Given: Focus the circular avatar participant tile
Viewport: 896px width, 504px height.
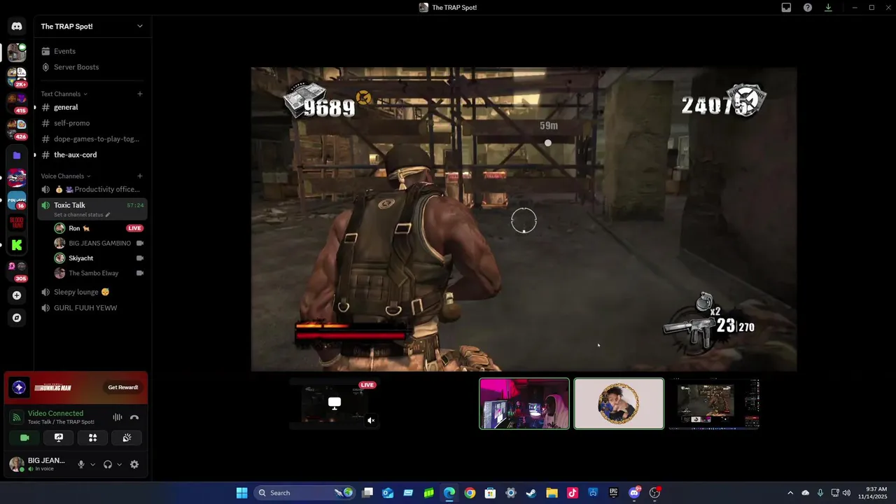Looking at the screenshot, I should [619, 404].
